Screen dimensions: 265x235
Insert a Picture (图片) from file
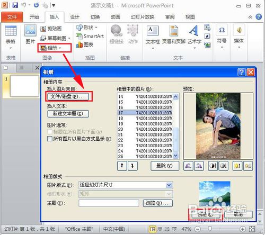tap(30, 34)
